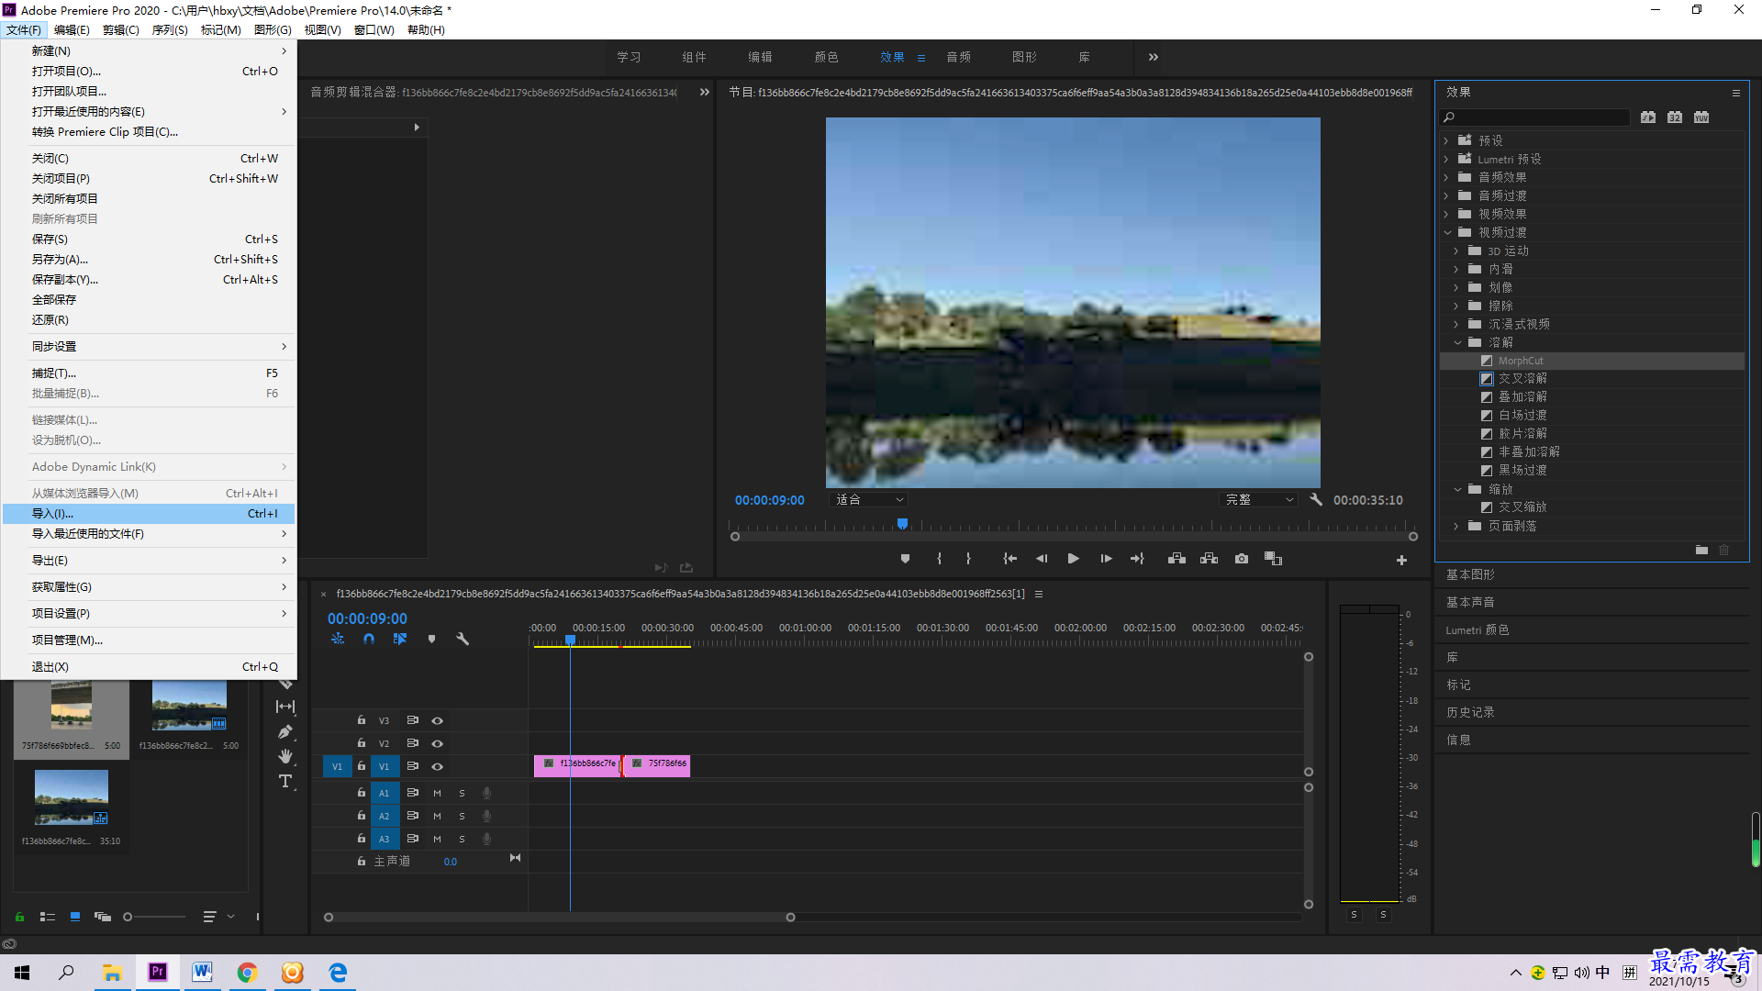Open the 基本图形 panel
The height and width of the screenshot is (991, 1762).
(1470, 574)
